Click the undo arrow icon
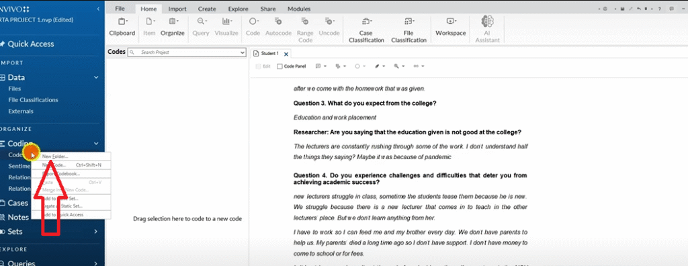The height and width of the screenshot is (266, 688). point(639,9)
